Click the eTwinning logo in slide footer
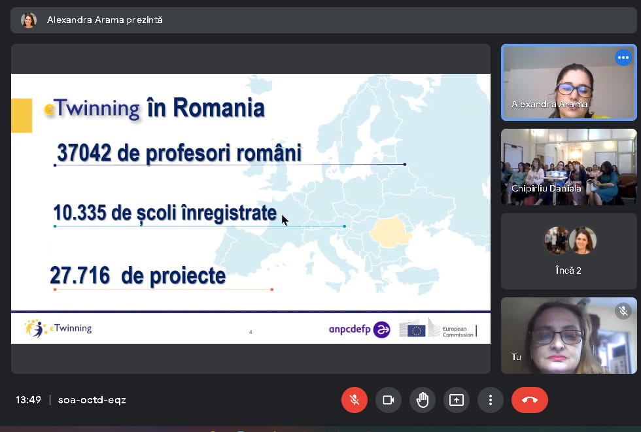Screen dimensions: 641x432 58,328
